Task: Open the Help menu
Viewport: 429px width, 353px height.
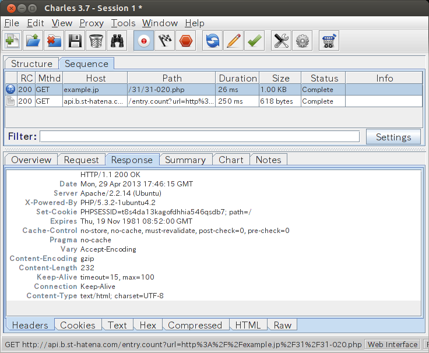Action: coord(195,23)
